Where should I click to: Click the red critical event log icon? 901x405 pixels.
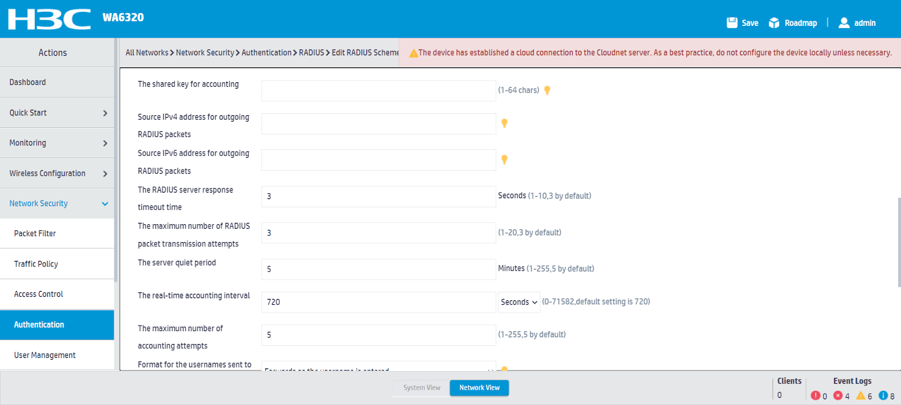(x=815, y=395)
